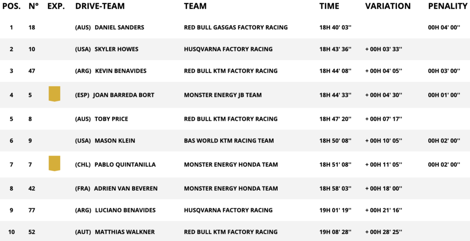The width and height of the screenshot is (470, 241).
Task: Select the PENALITY column header
Action: (x=448, y=6)
